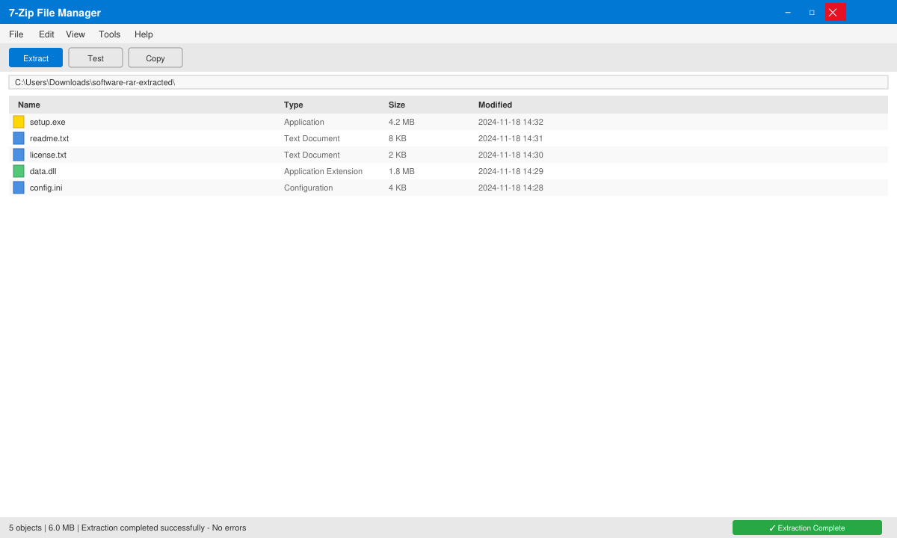Screen dimensions: 897x538
Task: Click the 2024-11-18 14:30 modified date
Action: (x=511, y=155)
